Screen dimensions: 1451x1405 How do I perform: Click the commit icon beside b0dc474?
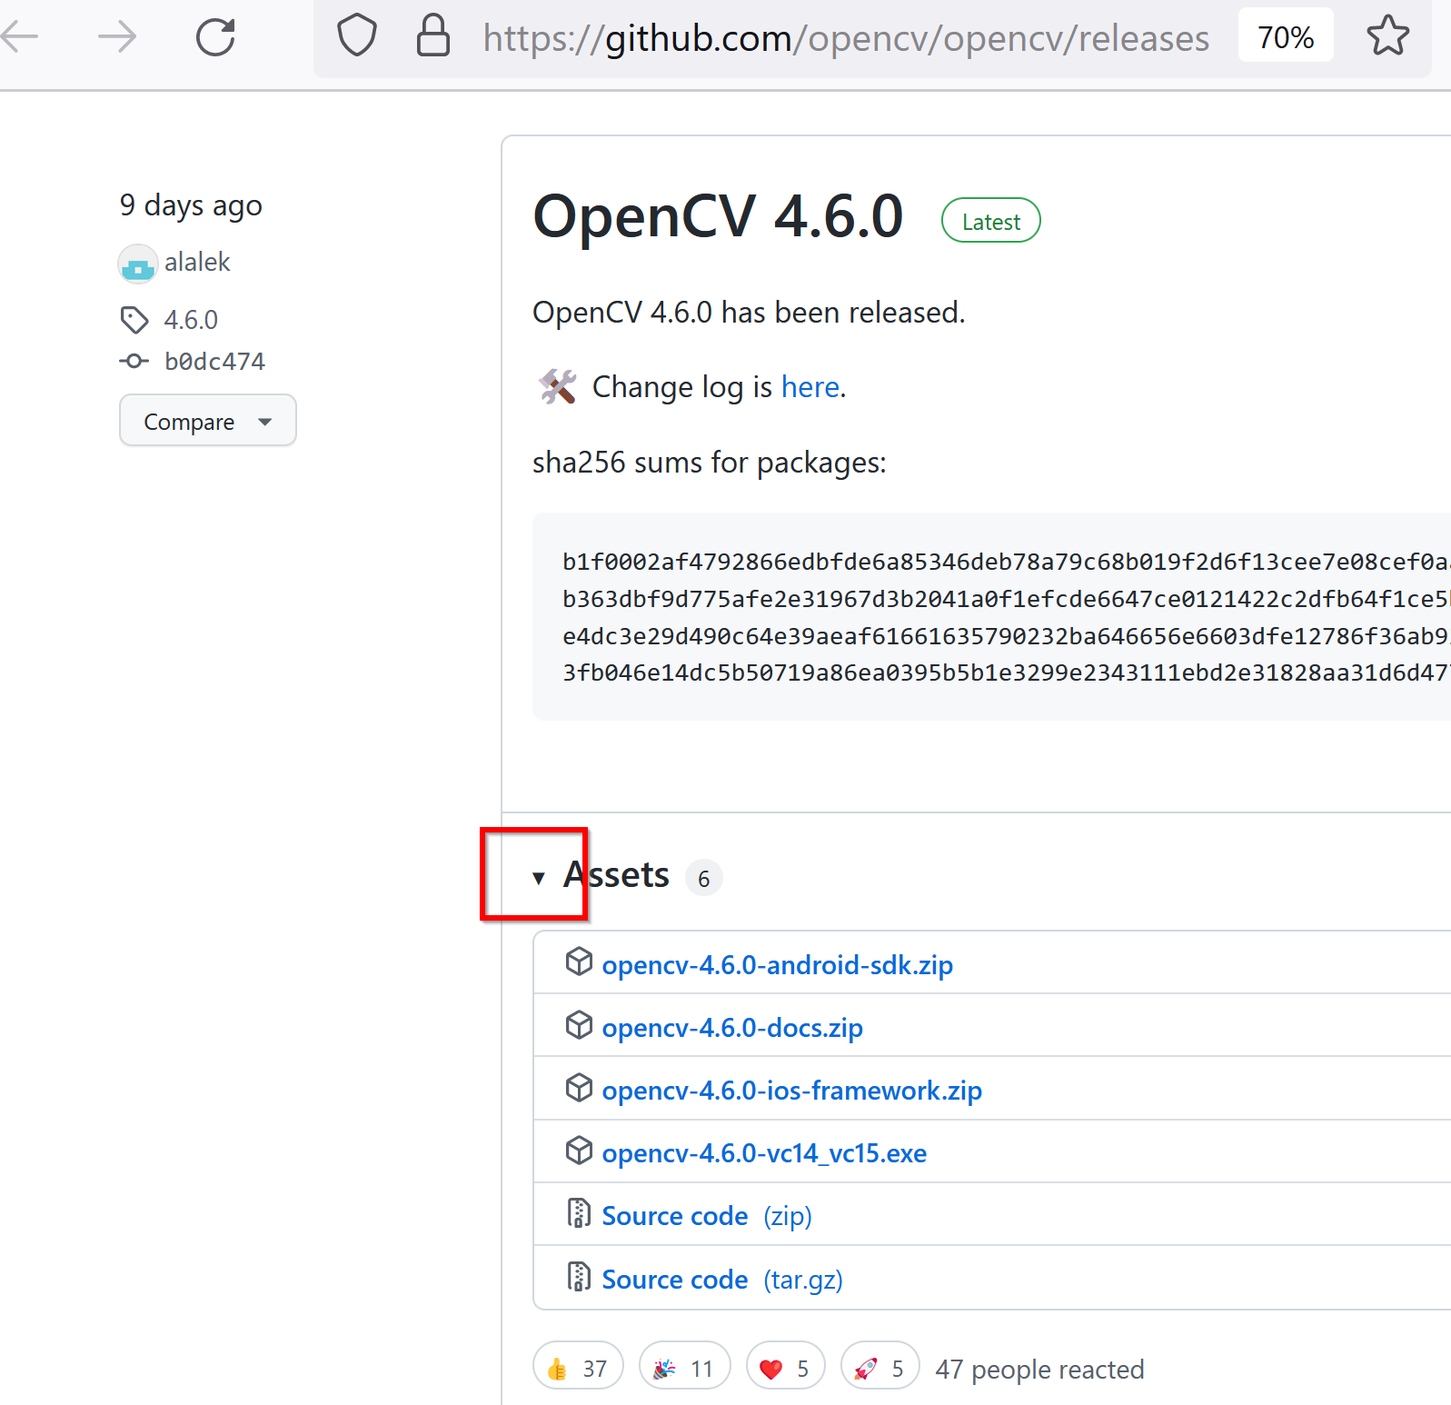pyautogui.click(x=134, y=361)
